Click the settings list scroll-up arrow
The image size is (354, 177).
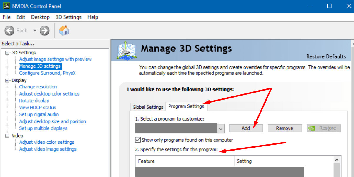coord(337,160)
